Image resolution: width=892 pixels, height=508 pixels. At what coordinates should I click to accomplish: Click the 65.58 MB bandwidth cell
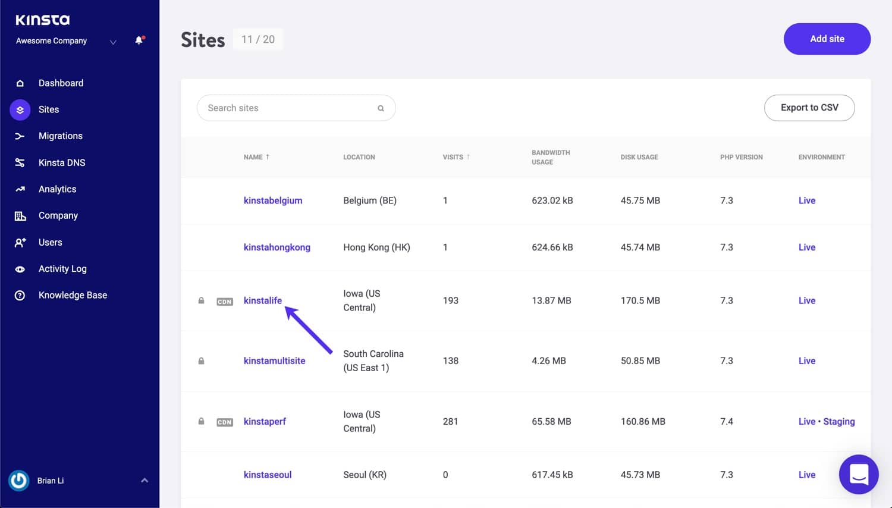tap(551, 421)
